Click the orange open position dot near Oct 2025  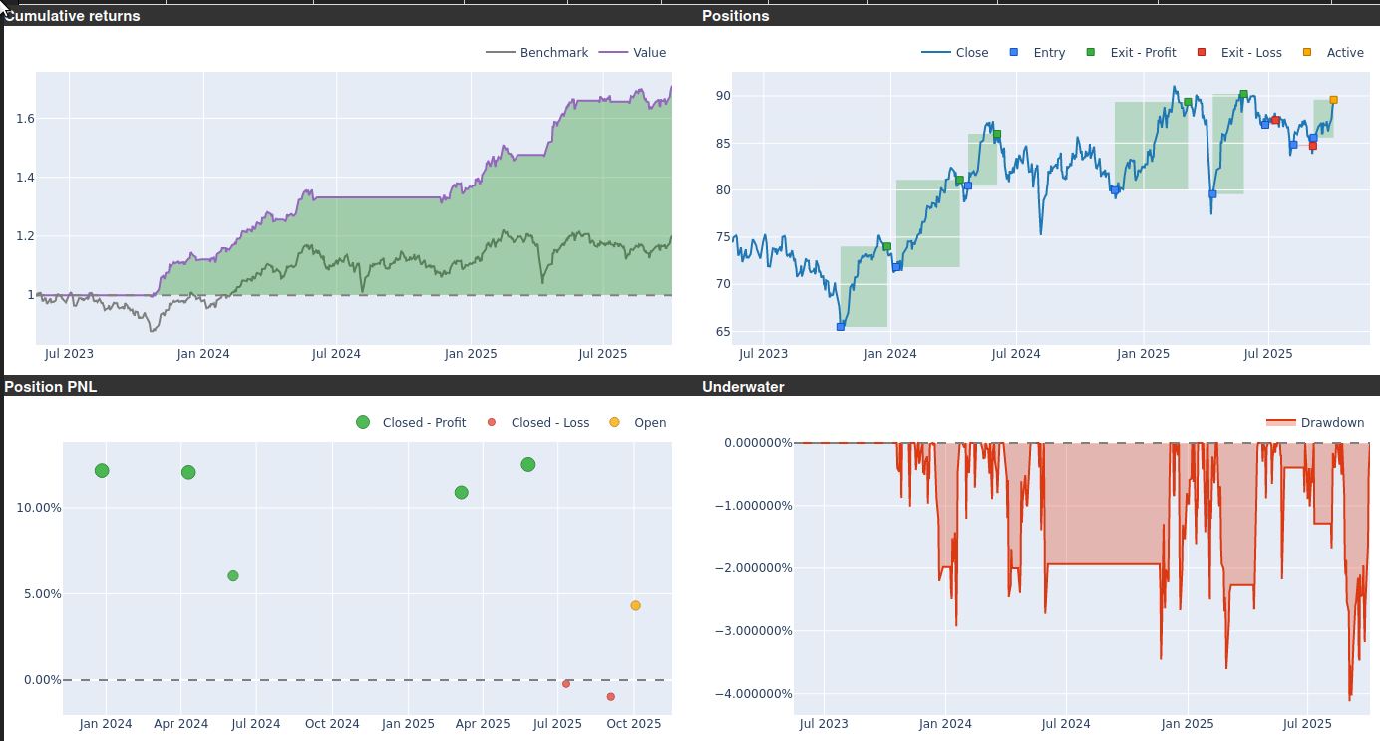[x=635, y=606]
